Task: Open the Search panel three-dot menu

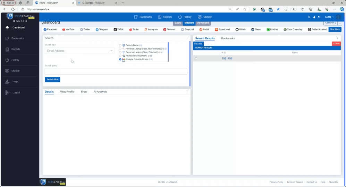Action: coord(187,38)
